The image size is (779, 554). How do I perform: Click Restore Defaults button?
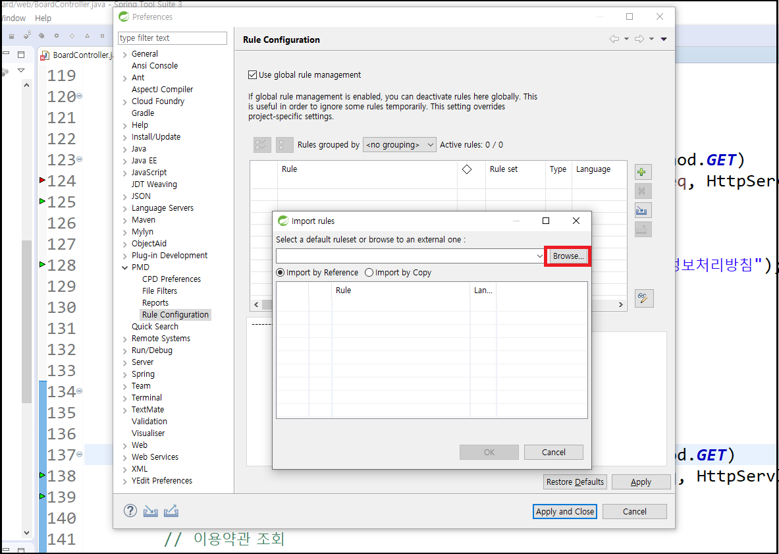[x=575, y=482]
